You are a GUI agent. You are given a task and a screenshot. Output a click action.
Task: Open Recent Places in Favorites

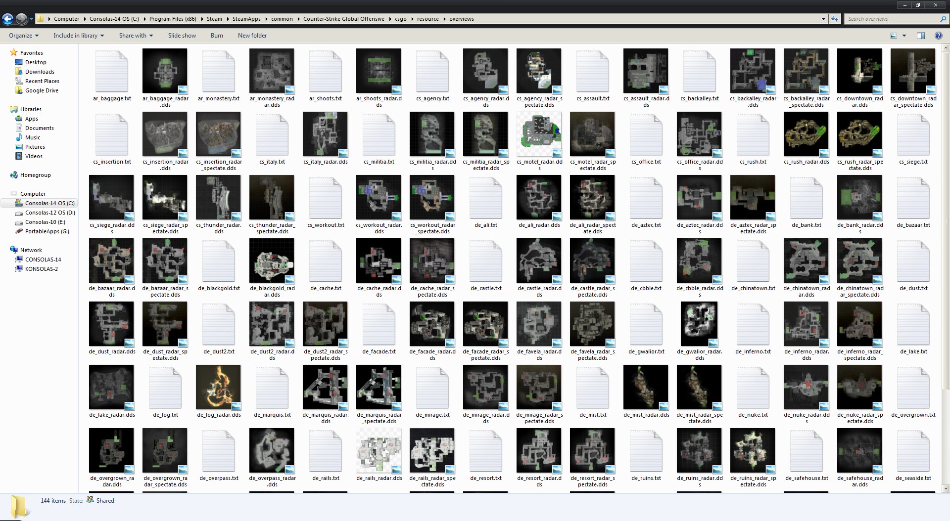click(42, 81)
